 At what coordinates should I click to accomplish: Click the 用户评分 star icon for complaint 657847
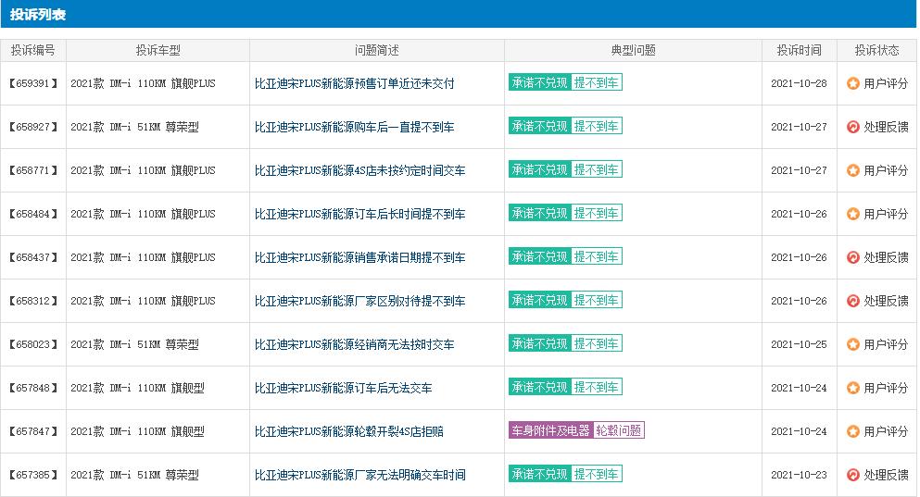coord(853,431)
